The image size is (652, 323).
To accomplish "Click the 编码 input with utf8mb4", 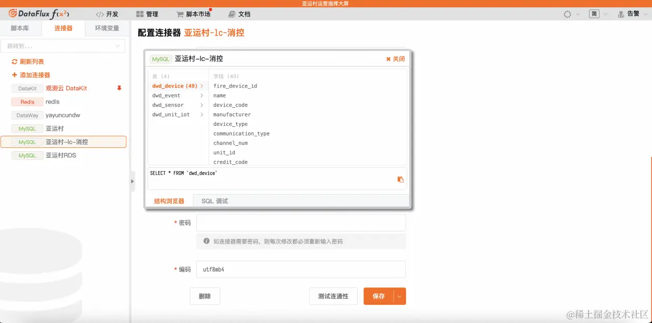I will tap(301, 269).
